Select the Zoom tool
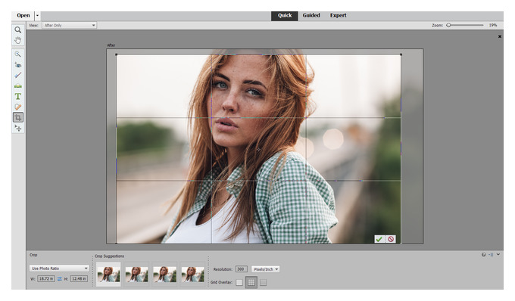Screen dimensions: 515x301 [x=17, y=29]
